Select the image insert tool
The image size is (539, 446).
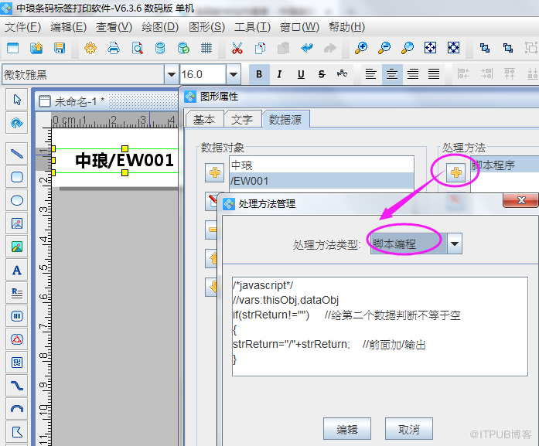click(17, 223)
